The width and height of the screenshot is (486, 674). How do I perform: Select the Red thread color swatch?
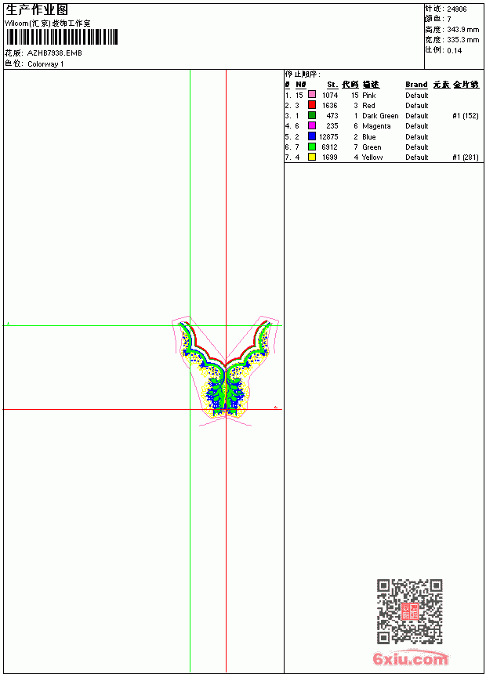(312, 105)
